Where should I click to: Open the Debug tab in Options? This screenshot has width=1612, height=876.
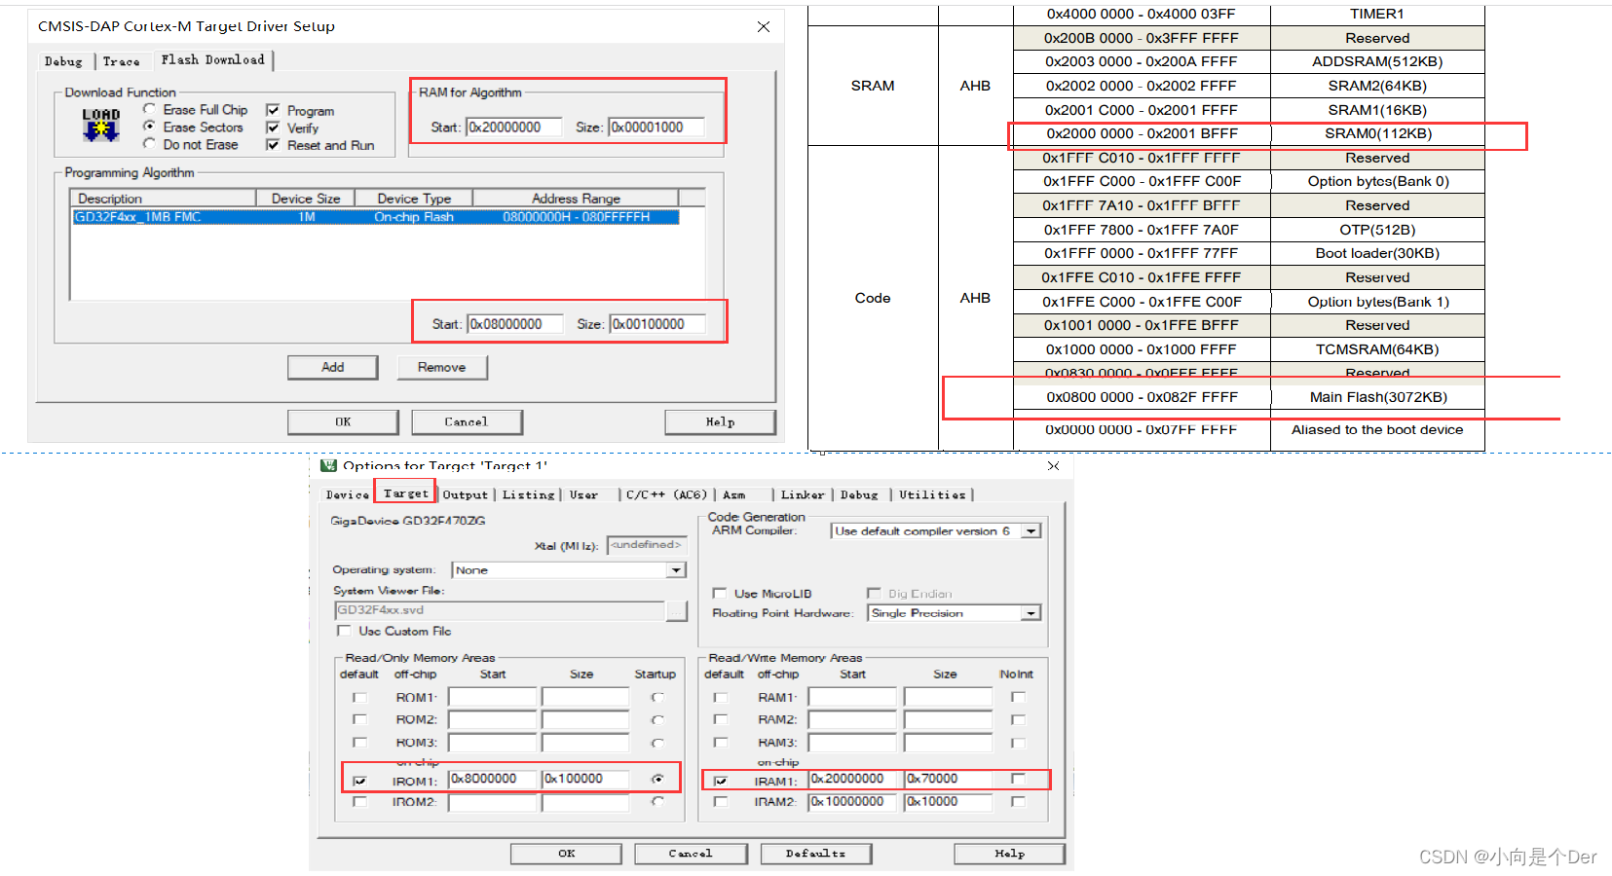click(x=859, y=494)
